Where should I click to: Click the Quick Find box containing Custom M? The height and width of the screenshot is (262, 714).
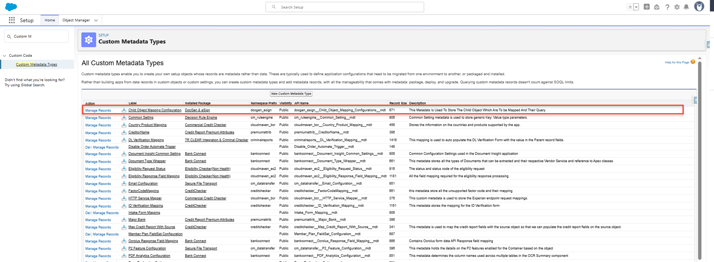[x=36, y=36]
